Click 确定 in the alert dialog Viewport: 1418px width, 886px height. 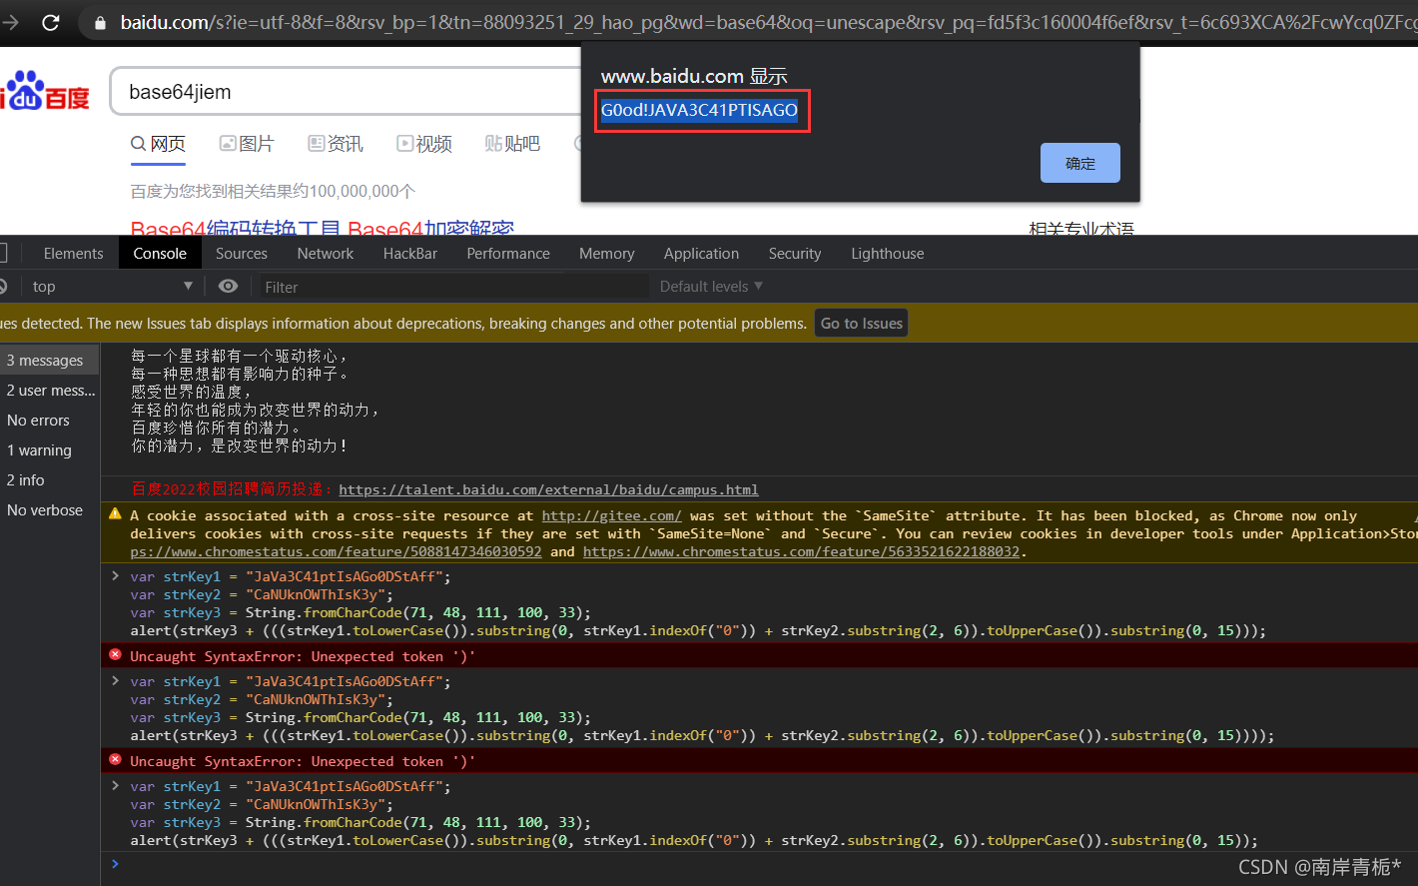pyautogui.click(x=1079, y=163)
